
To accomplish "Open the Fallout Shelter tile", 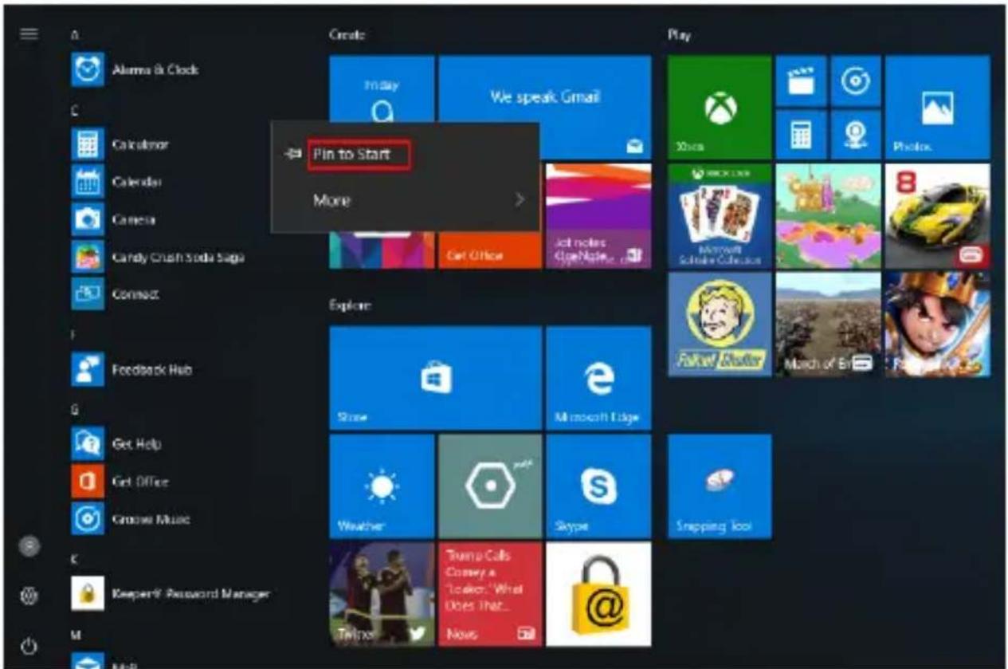I will [x=720, y=324].
